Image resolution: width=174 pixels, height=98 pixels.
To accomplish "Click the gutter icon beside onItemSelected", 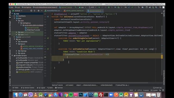I will [48, 49].
